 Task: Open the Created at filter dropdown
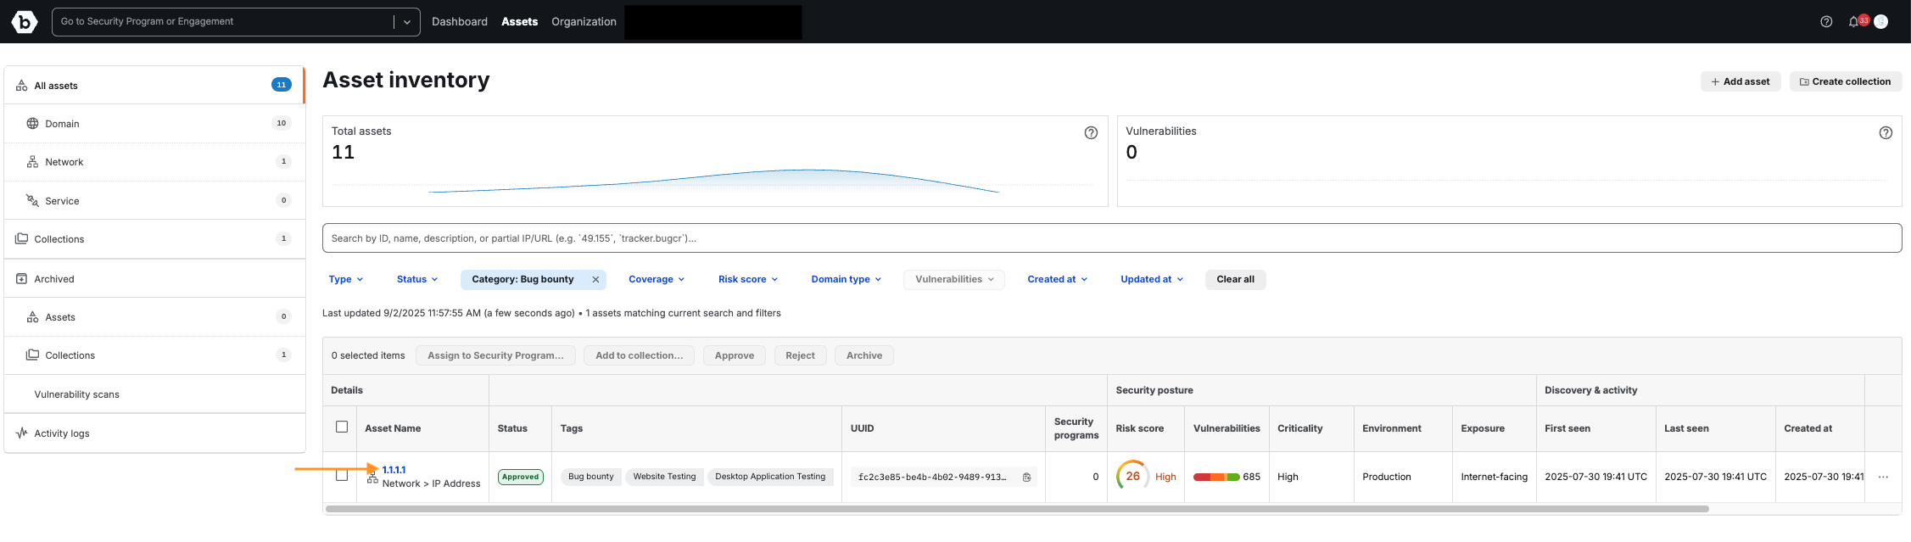(x=1058, y=280)
